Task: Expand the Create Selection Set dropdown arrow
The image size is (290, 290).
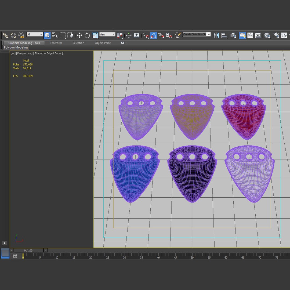Action: point(209,34)
